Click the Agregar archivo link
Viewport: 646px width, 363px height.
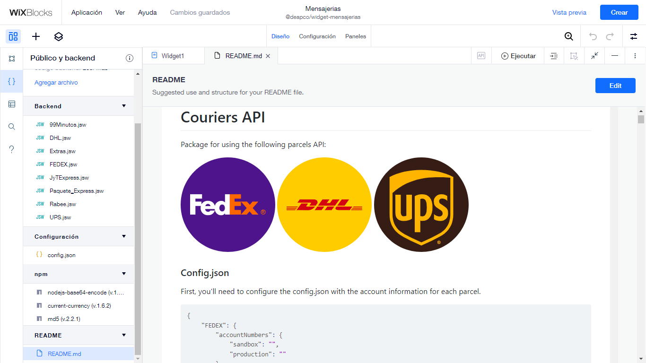[56, 83]
